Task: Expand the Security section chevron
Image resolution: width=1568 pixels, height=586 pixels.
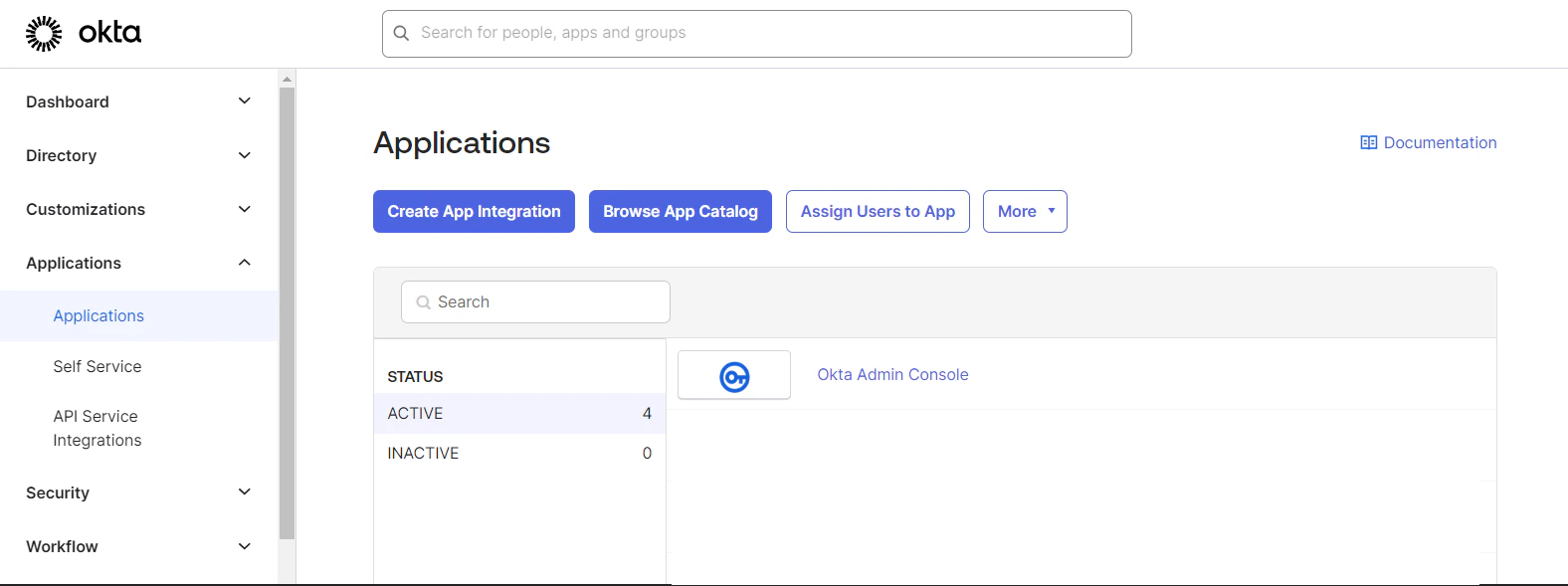Action: point(245,492)
